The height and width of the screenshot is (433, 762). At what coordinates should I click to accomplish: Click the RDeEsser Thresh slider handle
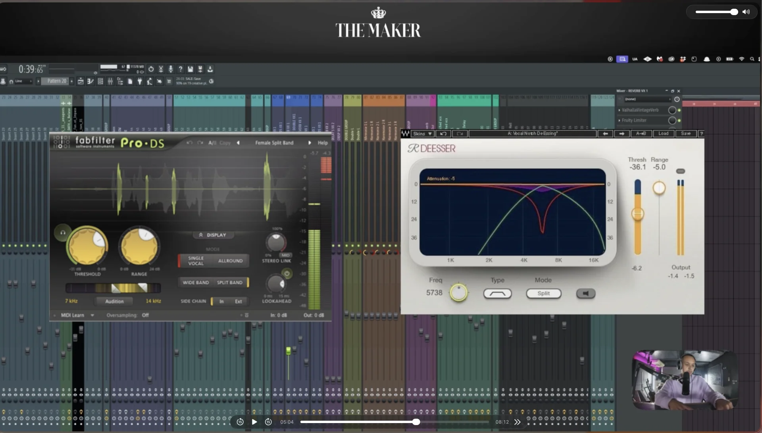[x=637, y=214]
